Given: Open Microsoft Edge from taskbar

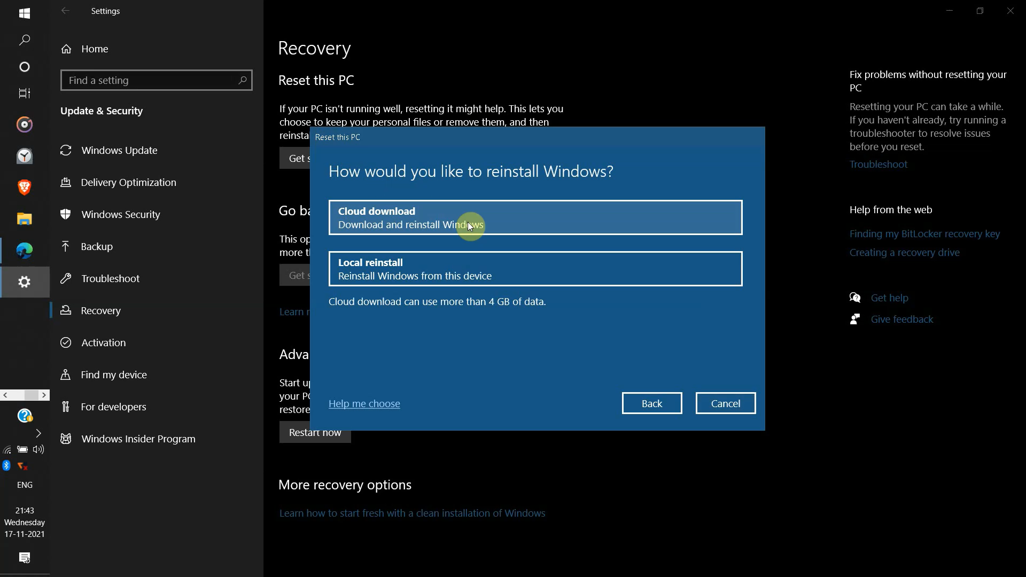Looking at the screenshot, I should [25, 251].
